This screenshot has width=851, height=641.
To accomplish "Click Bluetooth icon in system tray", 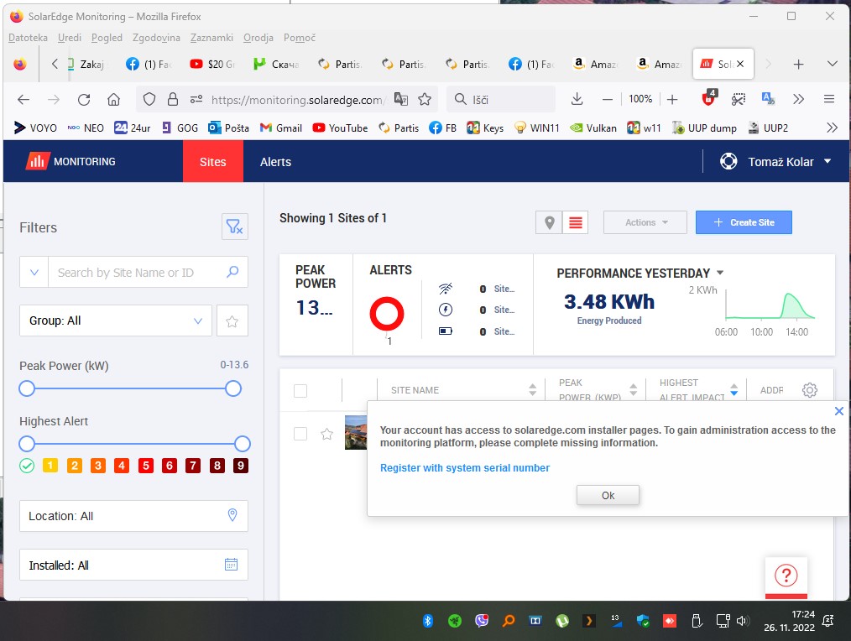I will [428, 620].
